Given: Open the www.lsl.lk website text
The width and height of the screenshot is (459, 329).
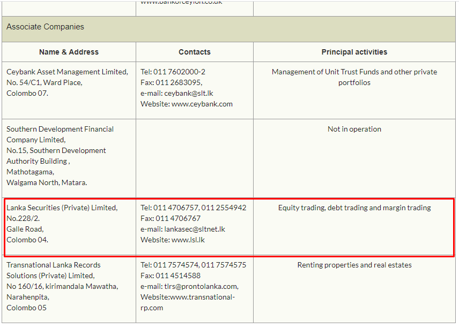Looking at the screenshot, I should tap(188, 240).
